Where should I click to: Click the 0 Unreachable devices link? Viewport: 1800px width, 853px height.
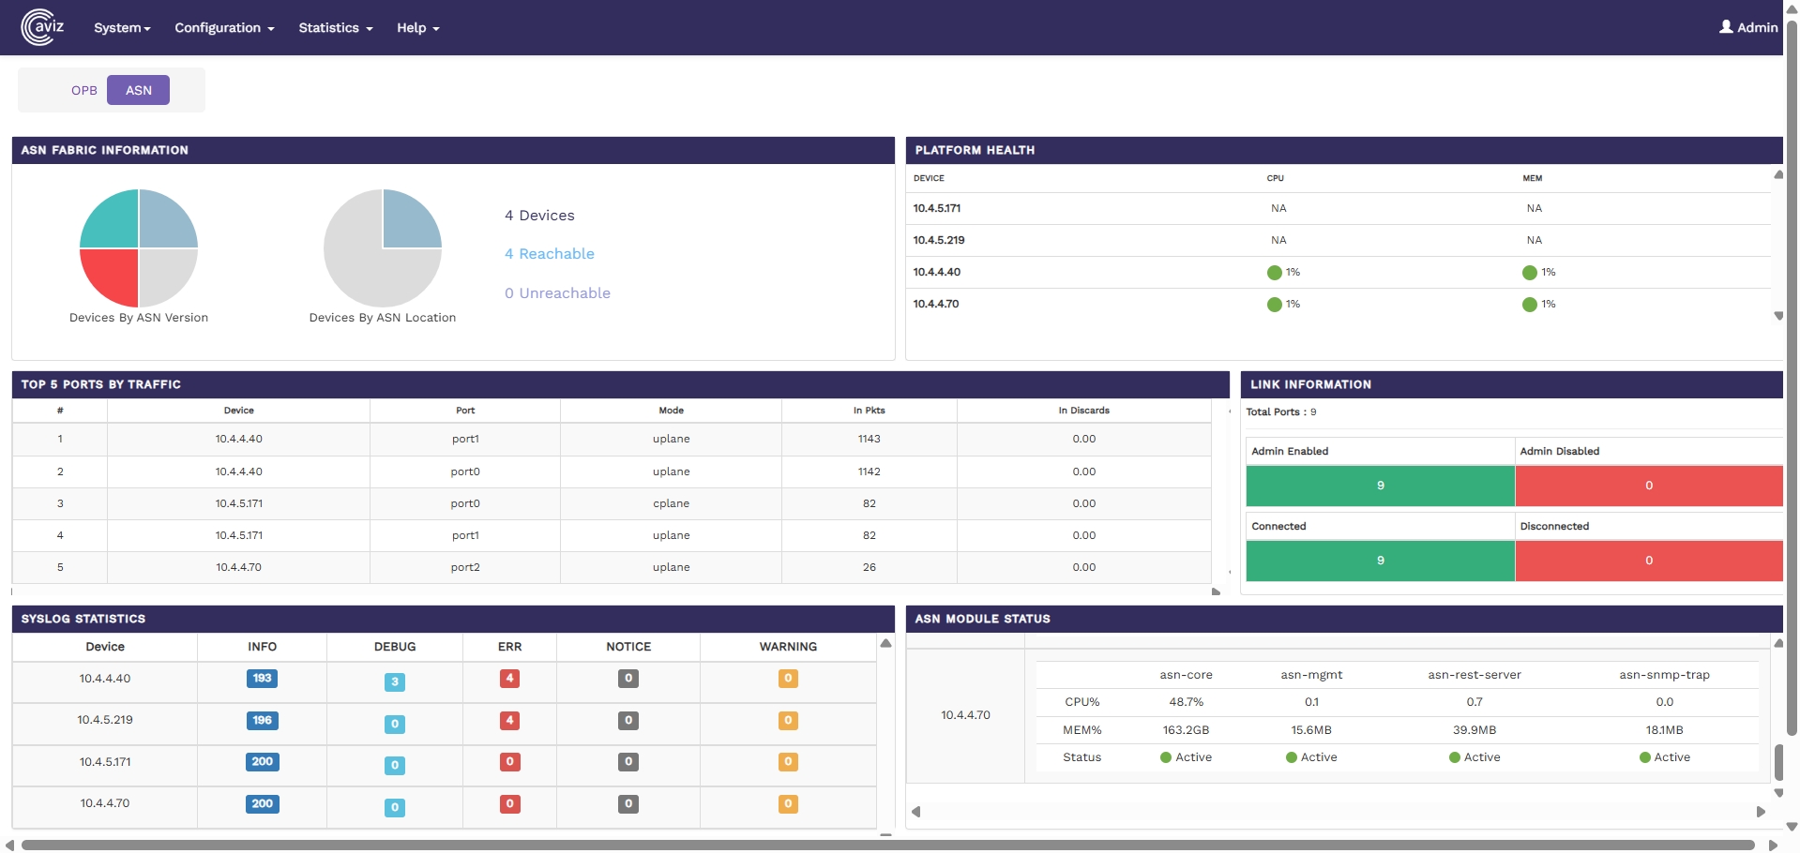[557, 293]
